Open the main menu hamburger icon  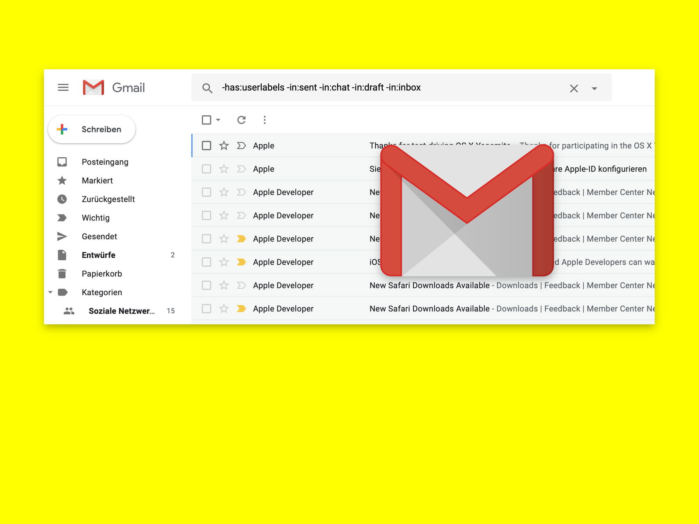click(x=63, y=87)
